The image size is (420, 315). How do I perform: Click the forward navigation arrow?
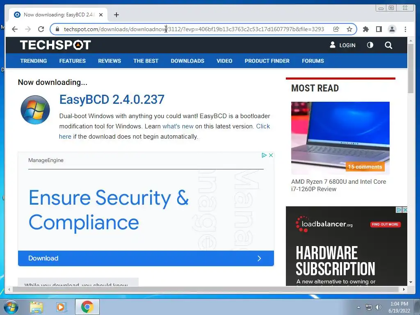(28, 29)
